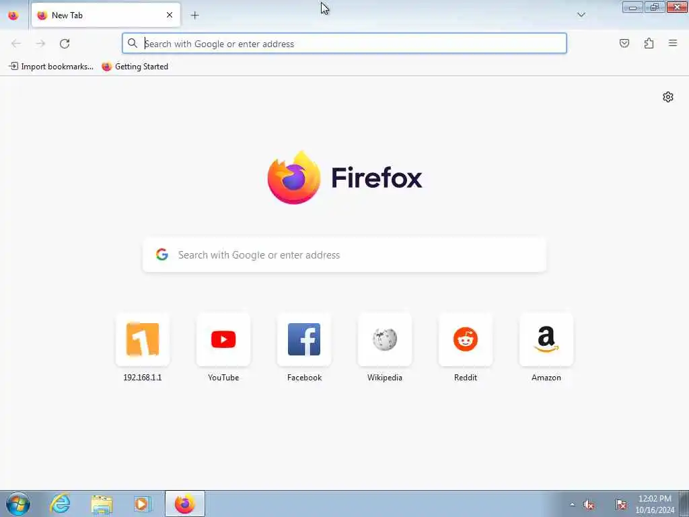Close the New Tab tab
The height and width of the screenshot is (517, 689).
tap(169, 15)
